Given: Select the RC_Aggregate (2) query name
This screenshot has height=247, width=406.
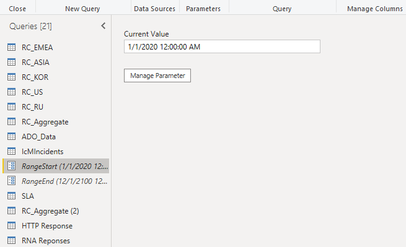Looking at the screenshot, I should 50,211.
